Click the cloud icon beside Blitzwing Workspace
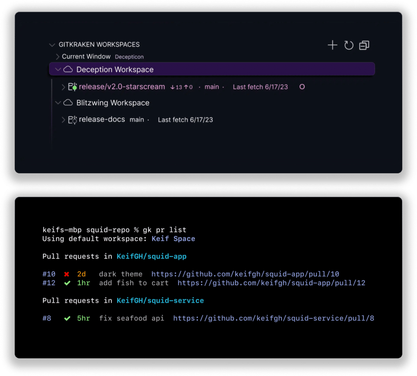The width and height of the screenshot is (417, 376). 68,103
